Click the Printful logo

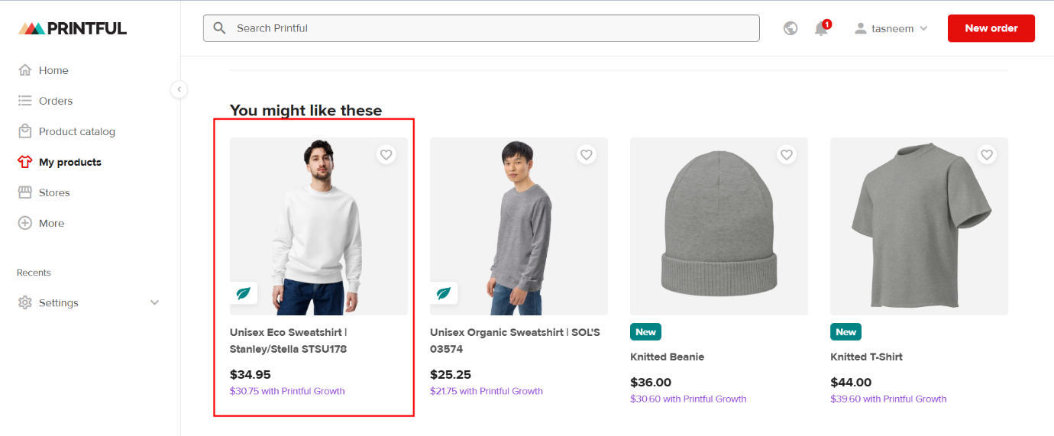(73, 28)
